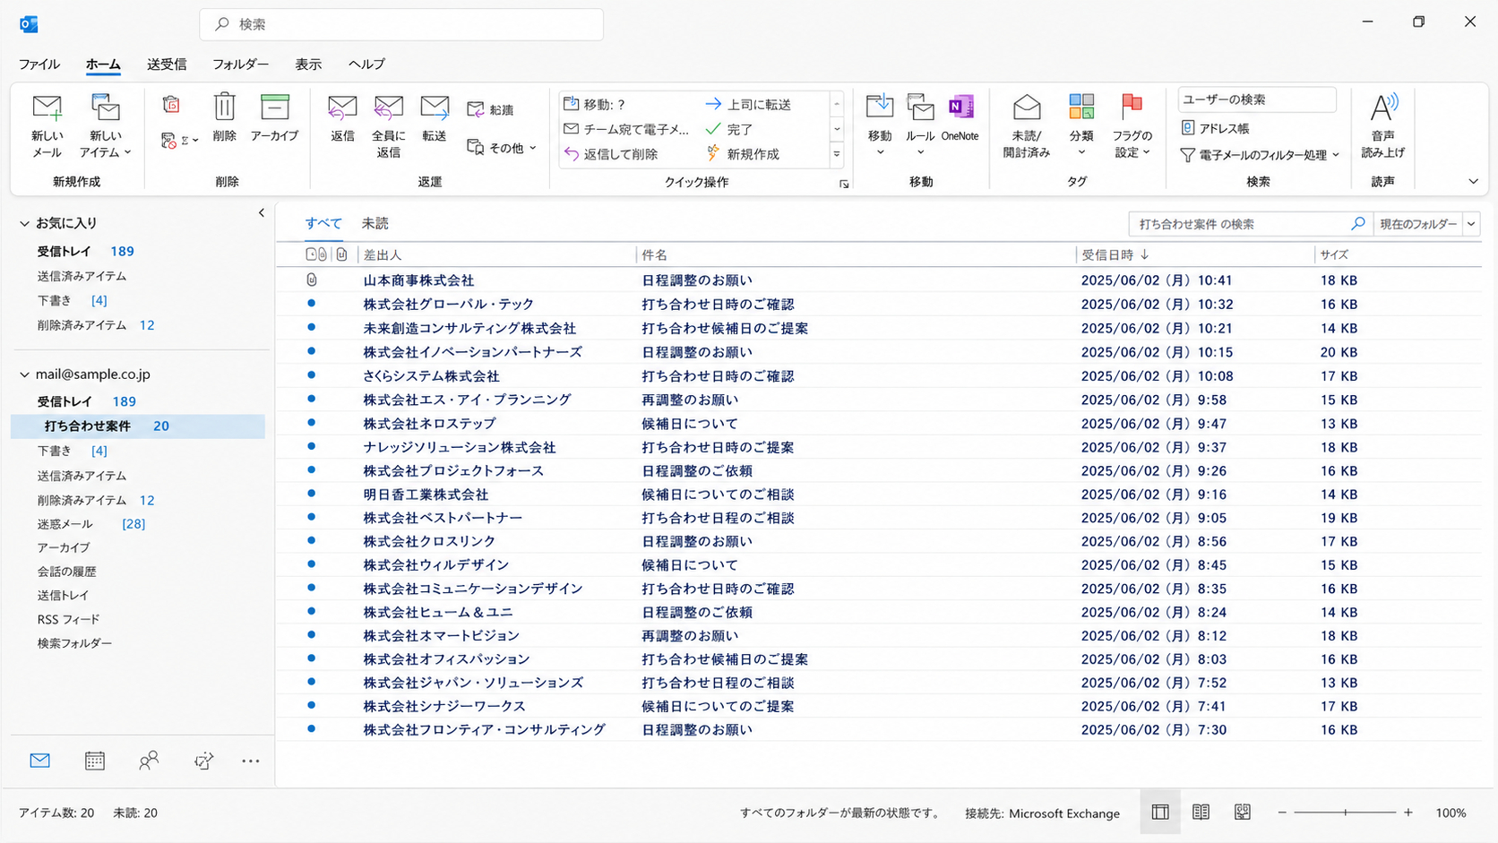The width and height of the screenshot is (1498, 843).
Task: Click the ignore conversation icon
Action: click(171, 106)
